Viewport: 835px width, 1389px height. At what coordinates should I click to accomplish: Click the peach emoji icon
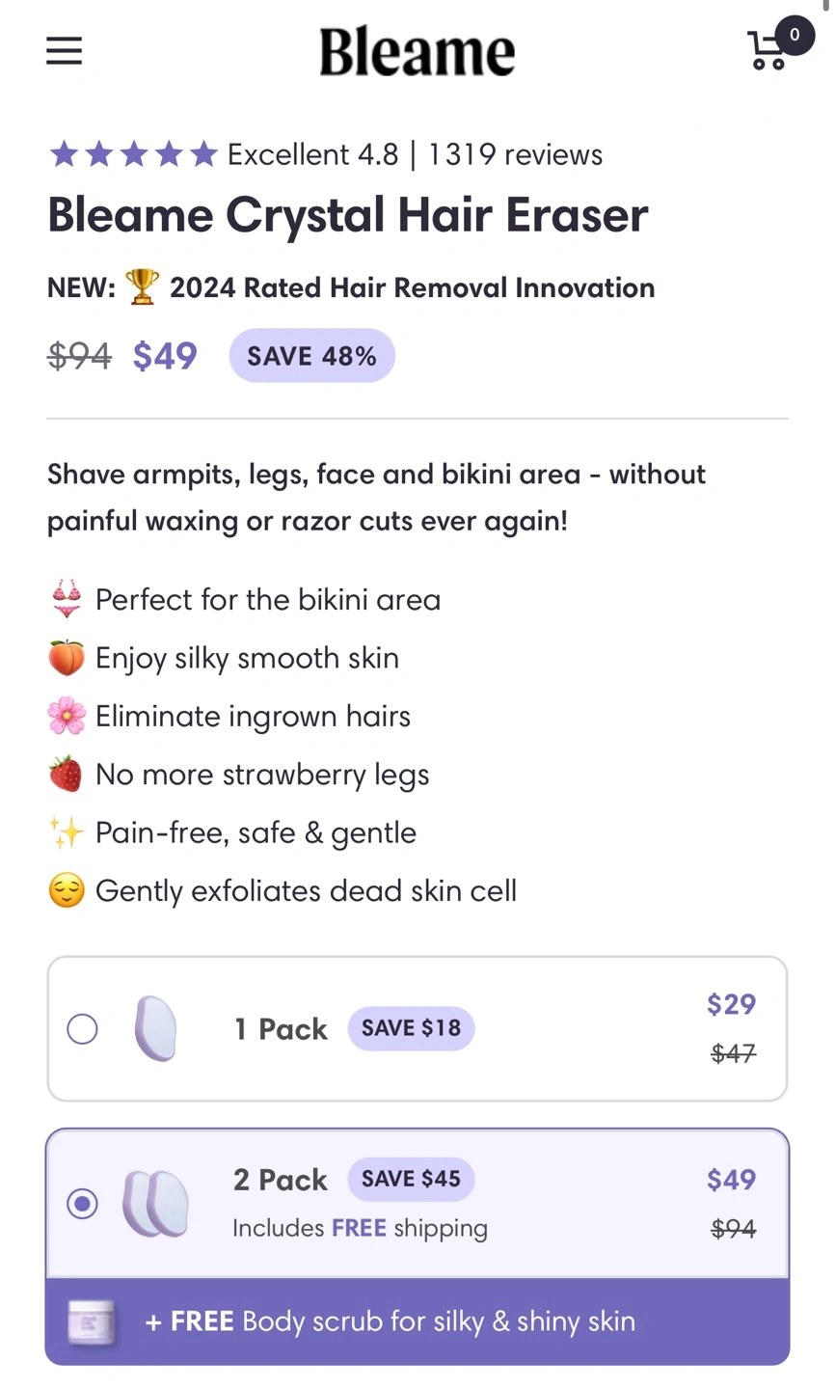(67, 659)
